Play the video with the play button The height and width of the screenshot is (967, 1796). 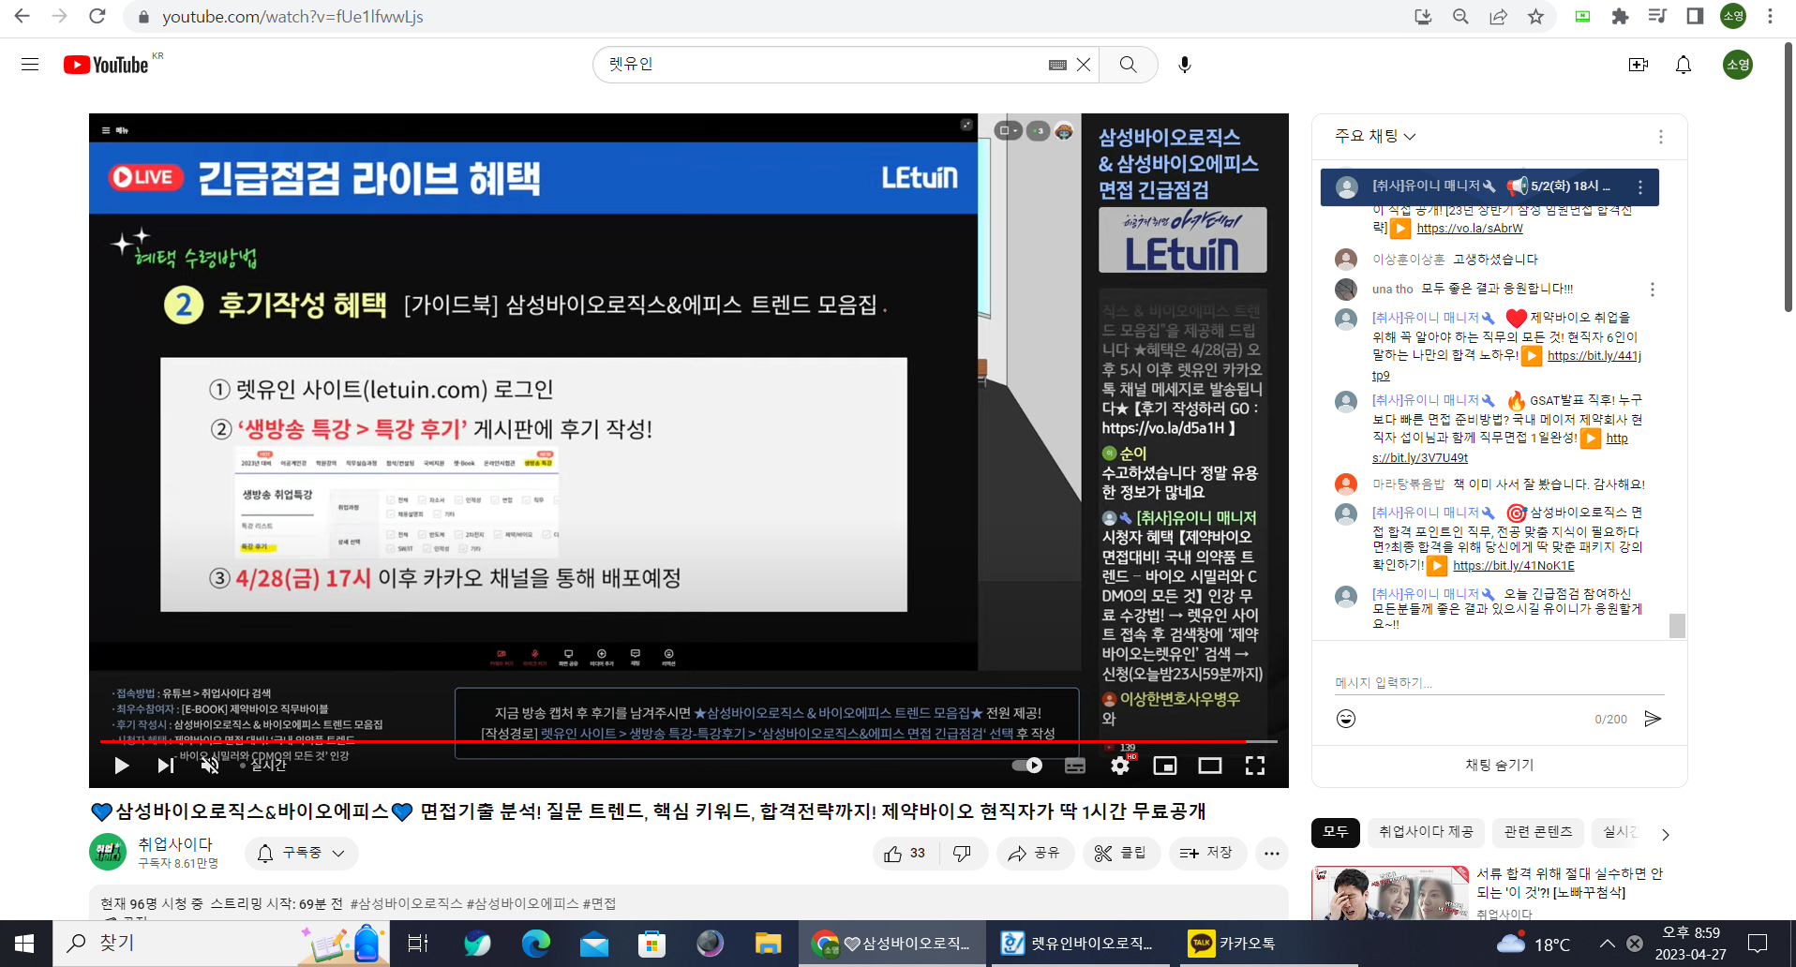pos(122,766)
